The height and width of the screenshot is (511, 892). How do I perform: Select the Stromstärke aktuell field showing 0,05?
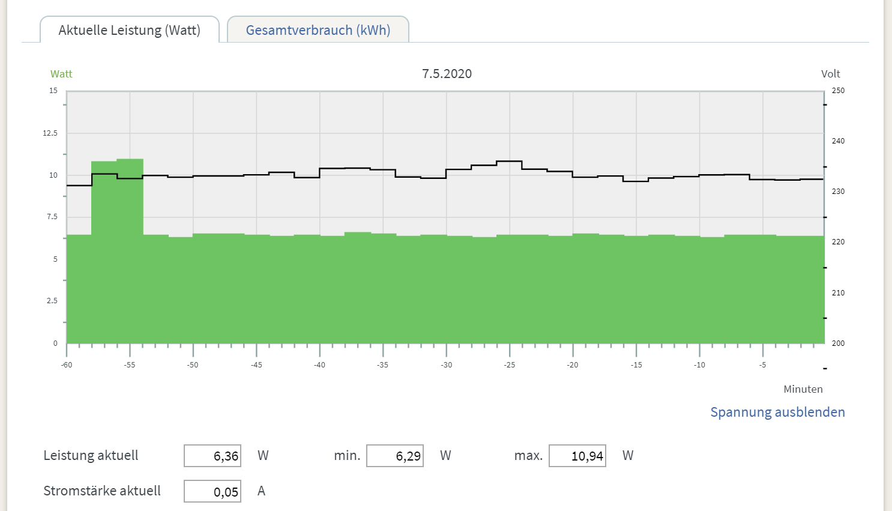[212, 491]
